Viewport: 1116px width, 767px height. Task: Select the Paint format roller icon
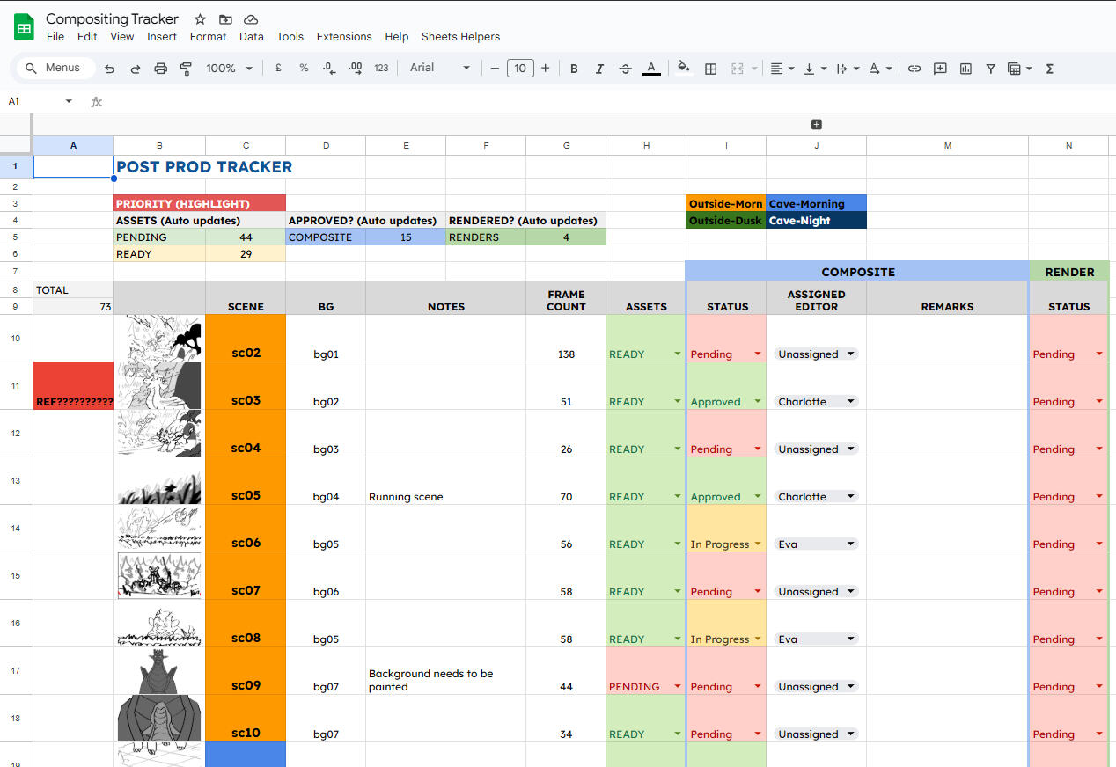click(186, 69)
